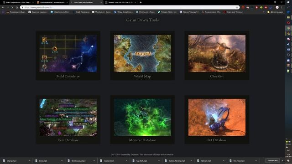
Task: Click the Item Database thumbnail image
Action: (68, 118)
